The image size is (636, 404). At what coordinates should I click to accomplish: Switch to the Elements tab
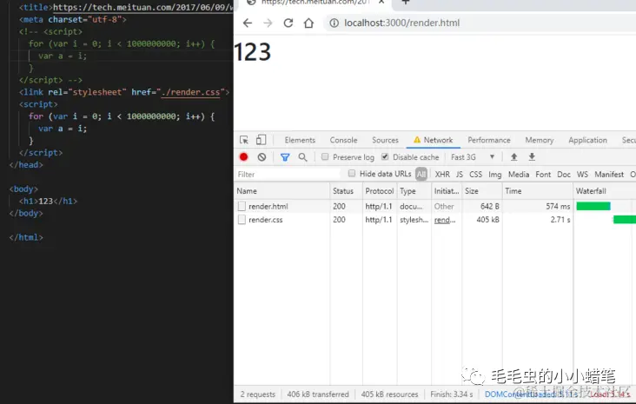(x=300, y=140)
